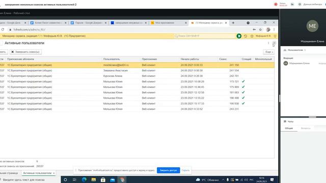The image size is (326, 183).
Task: Open the history clock icon in 1C header
Action: point(246,36)
